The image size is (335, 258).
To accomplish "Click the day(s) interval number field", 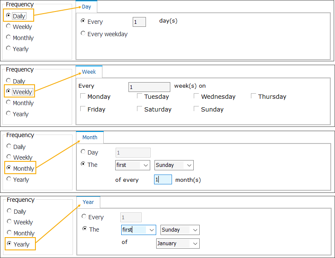I will point(139,22).
